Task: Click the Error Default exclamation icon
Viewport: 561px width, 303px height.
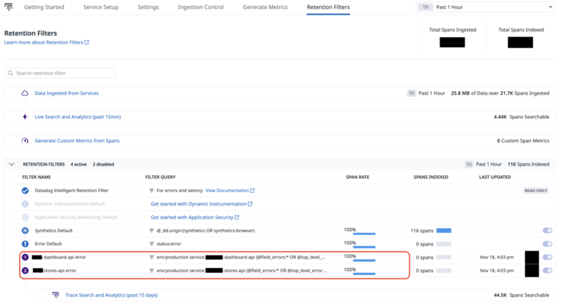Action: [25, 243]
